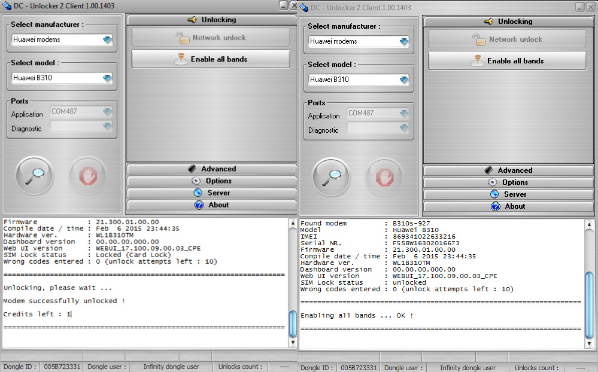
Task: Click the left log scroll-down arrow
Action: pos(293,342)
